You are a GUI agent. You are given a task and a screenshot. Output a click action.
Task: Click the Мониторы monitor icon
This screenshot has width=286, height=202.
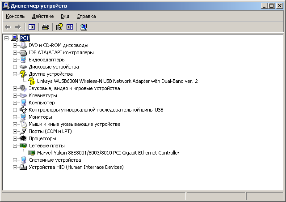23,117
